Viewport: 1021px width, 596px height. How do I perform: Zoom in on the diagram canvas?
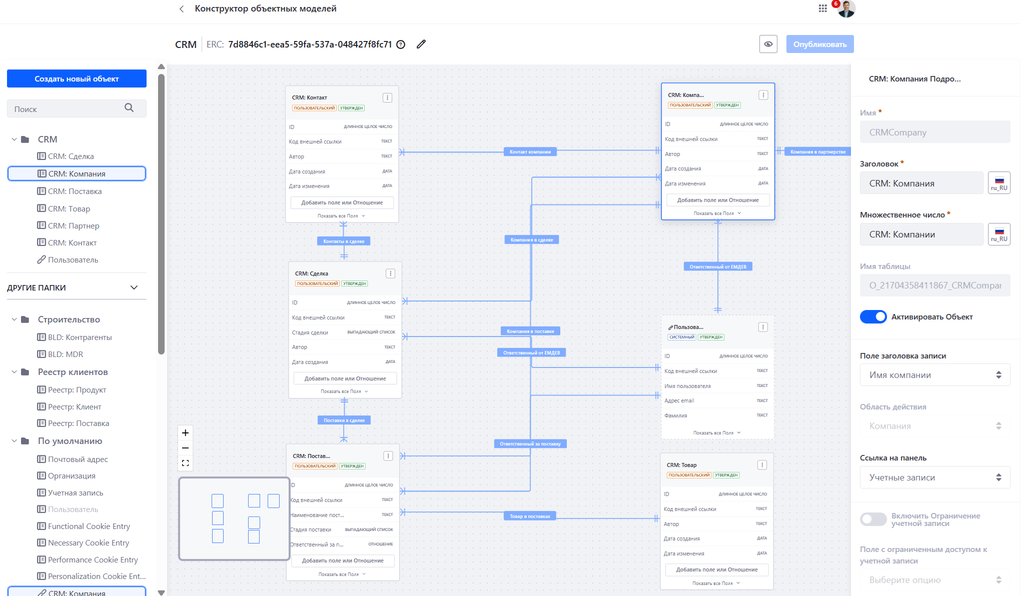pos(185,432)
